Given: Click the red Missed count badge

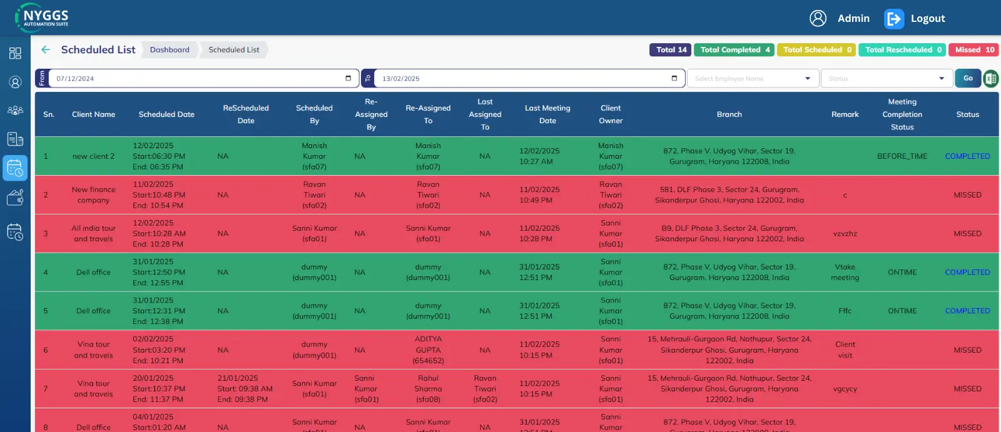Looking at the screenshot, I should click(973, 50).
